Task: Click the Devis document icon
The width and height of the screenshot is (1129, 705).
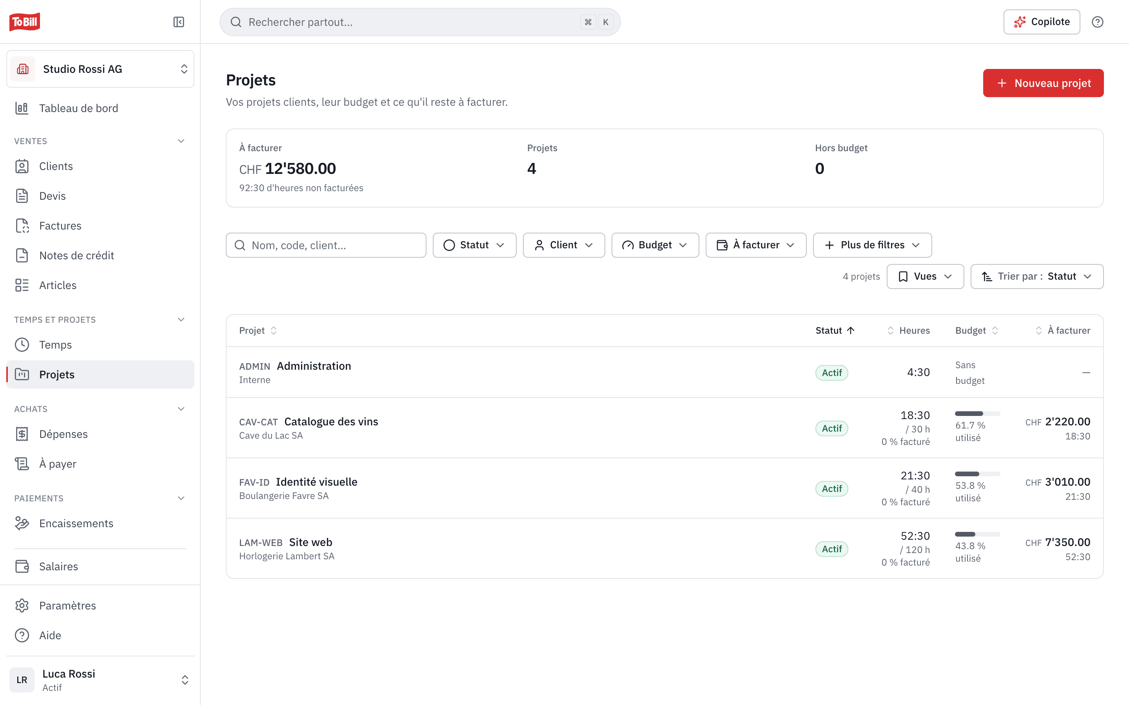Action: [x=22, y=196]
